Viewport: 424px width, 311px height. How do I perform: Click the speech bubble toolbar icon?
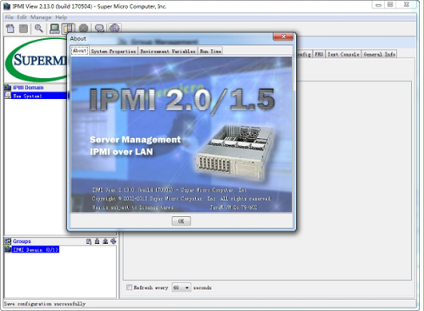click(x=99, y=29)
